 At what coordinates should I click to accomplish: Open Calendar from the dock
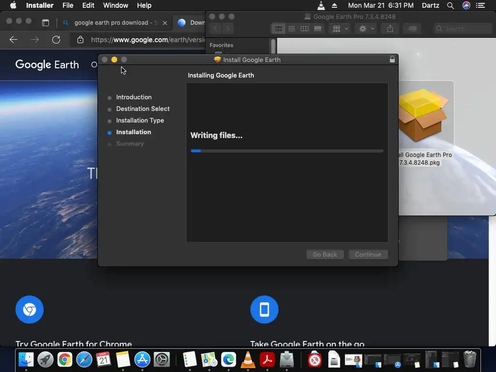[x=104, y=360]
